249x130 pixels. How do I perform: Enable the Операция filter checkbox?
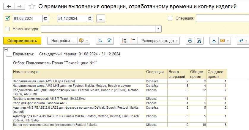pyautogui.click(x=170, y=18)
